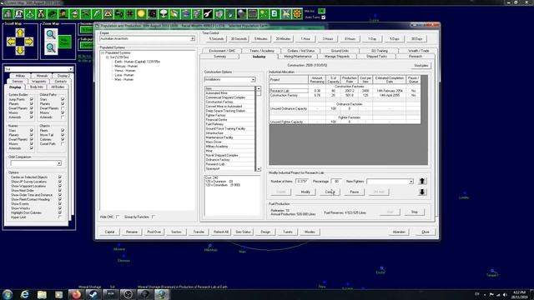Toggle the Dwarf Planets checkbox under Orbital Paths
The width and height of the screenshot is (534, 300).
[63, 108]
